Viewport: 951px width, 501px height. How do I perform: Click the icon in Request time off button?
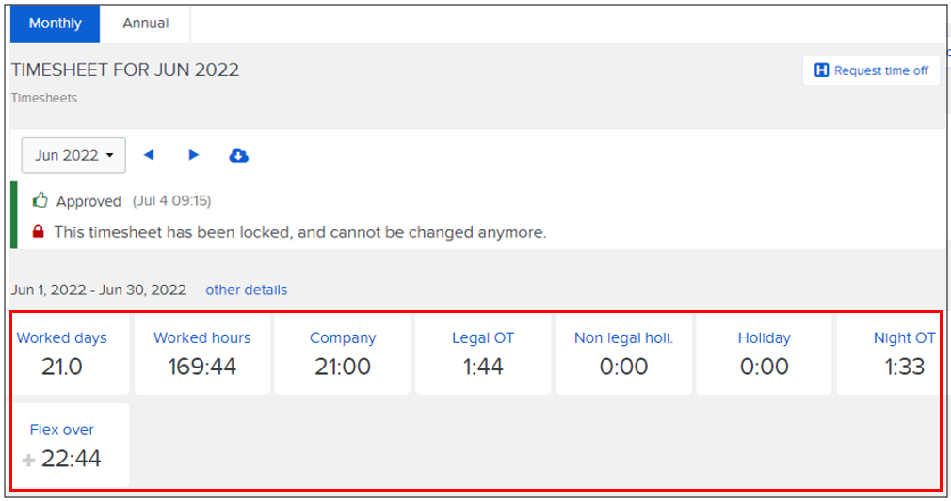(821, 70)
